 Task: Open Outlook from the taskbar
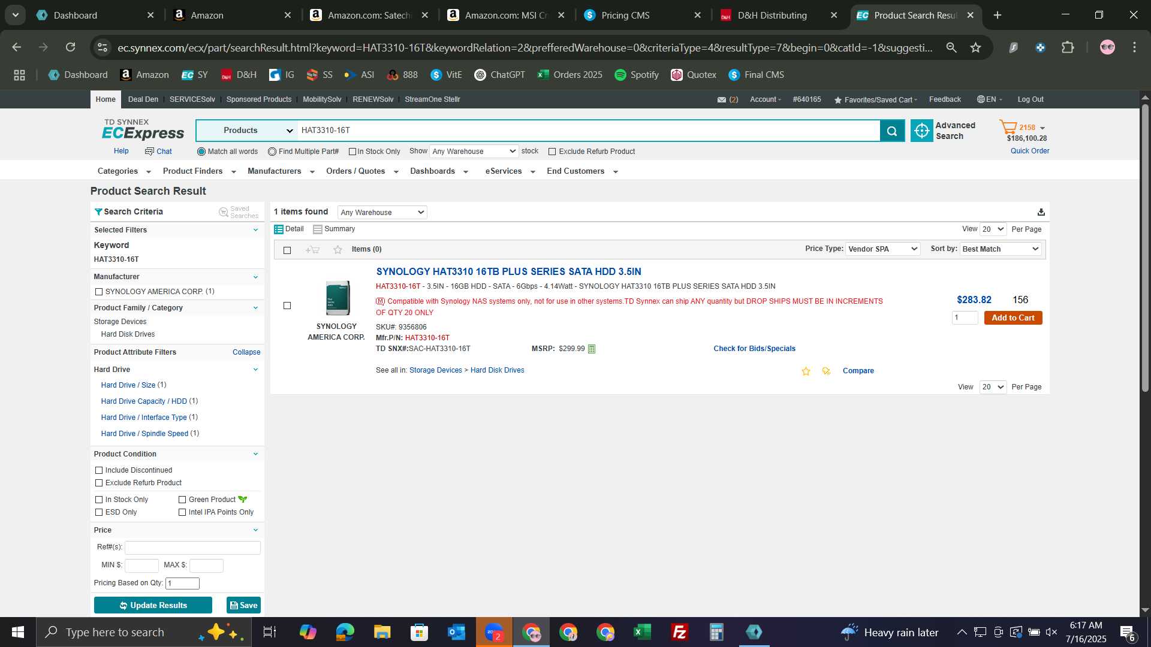coord(456,632)
